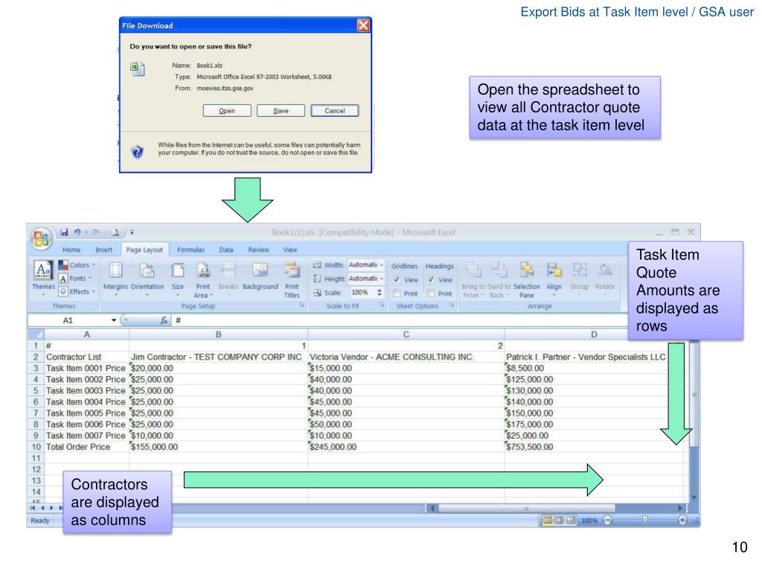Toggle Gridlines View checkbox
This screenshot has width=762, height=572.
[x=397, y=280]
